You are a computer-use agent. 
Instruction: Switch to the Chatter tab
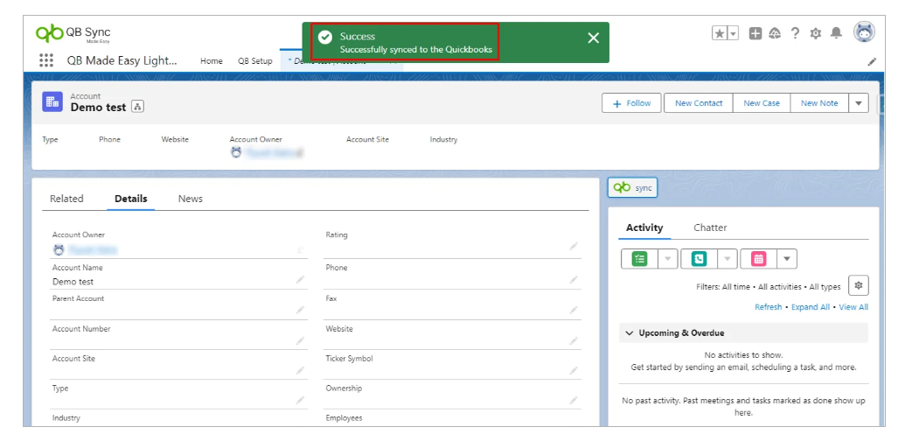click(710, 227)
